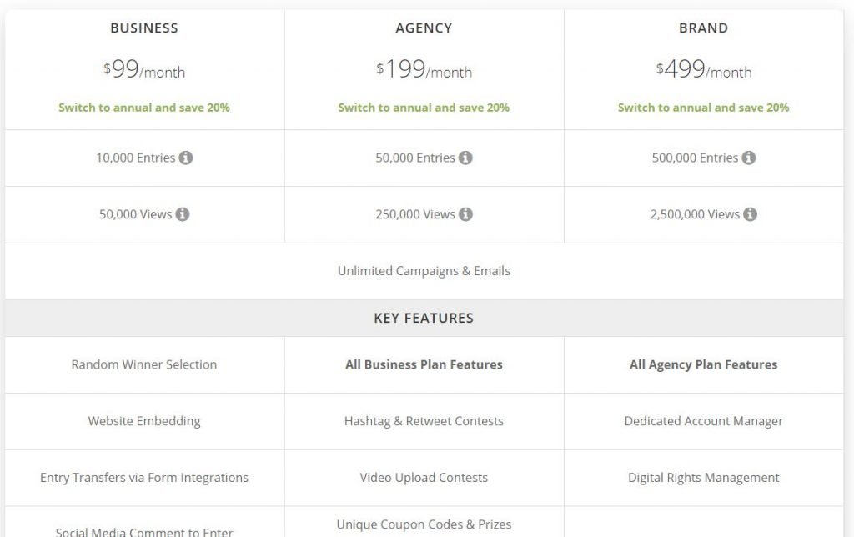Click info icon beside 50,000 Entries
The height and width of the screenshot is (537, 854).
(x=465, y=158)
